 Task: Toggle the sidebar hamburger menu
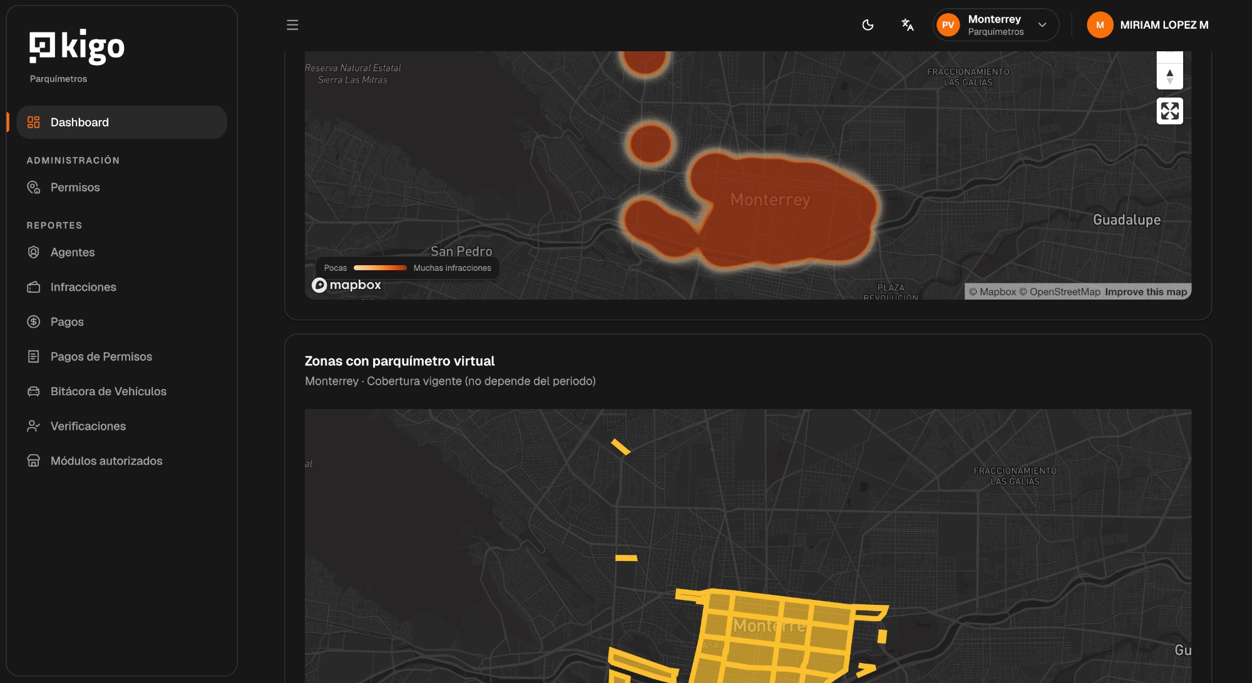coord(292,25)
